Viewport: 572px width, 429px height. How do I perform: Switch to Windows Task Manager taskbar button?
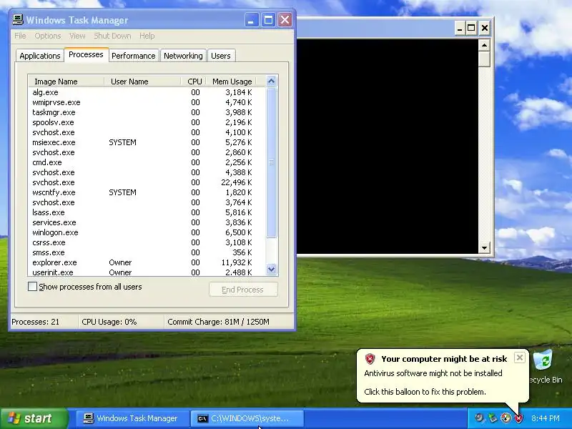131,418
